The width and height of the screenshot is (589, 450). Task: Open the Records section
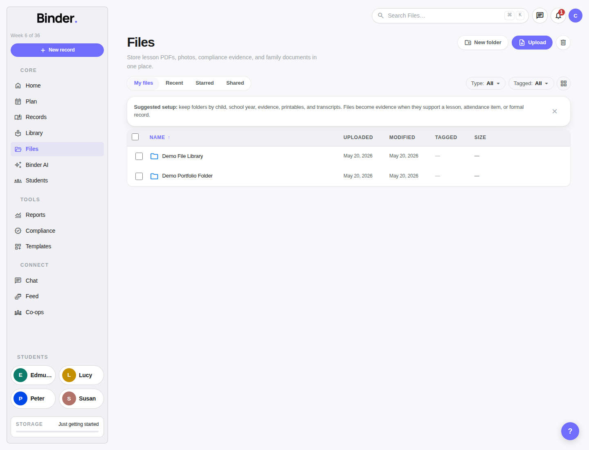tap(57, 117)
